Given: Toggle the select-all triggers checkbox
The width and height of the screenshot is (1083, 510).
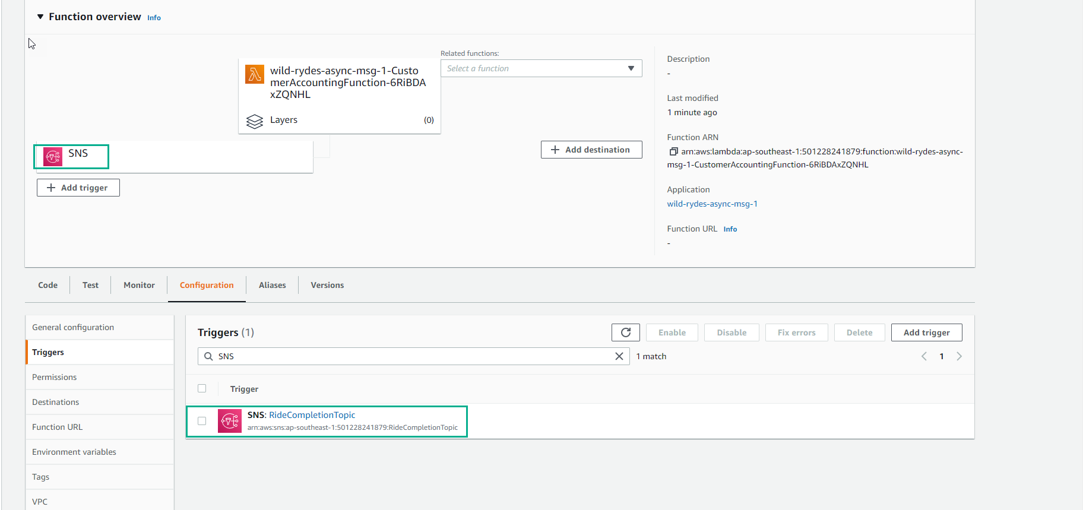Looking at the screenshot, I should (202, 388).
